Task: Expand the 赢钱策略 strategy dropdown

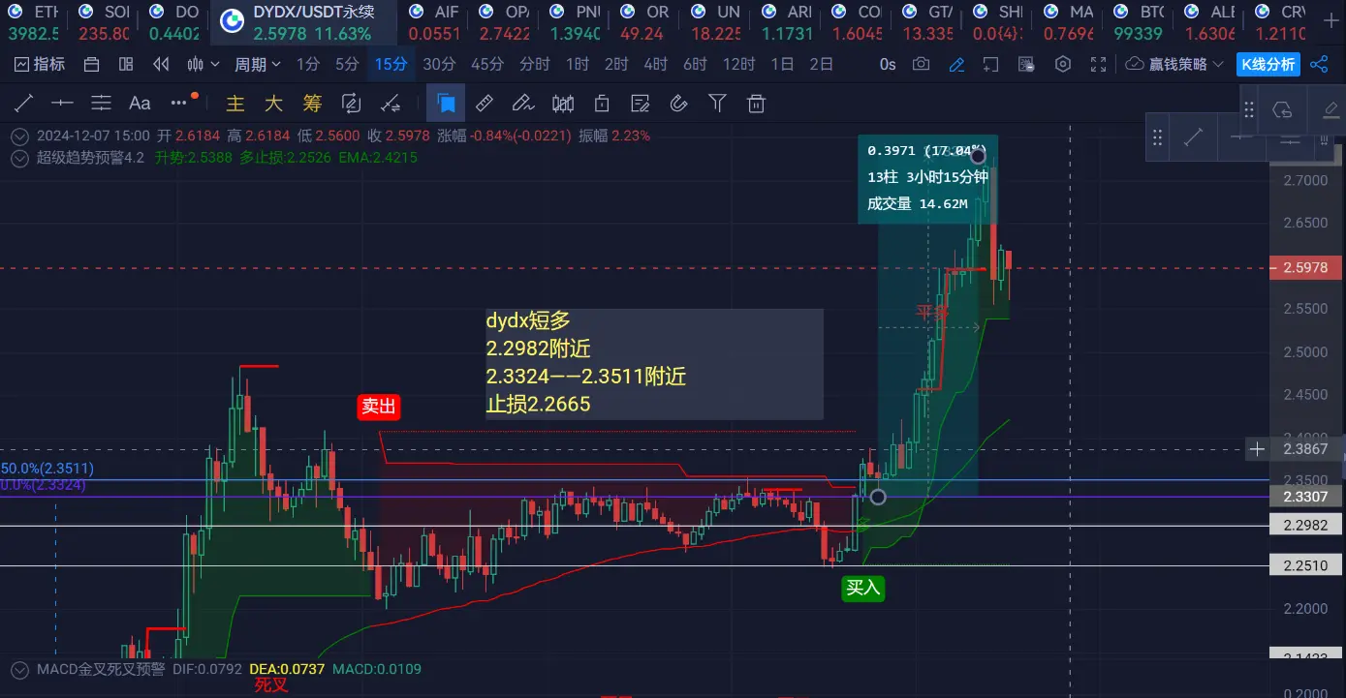Action: pyautogui.click(x=1175, y=65)
